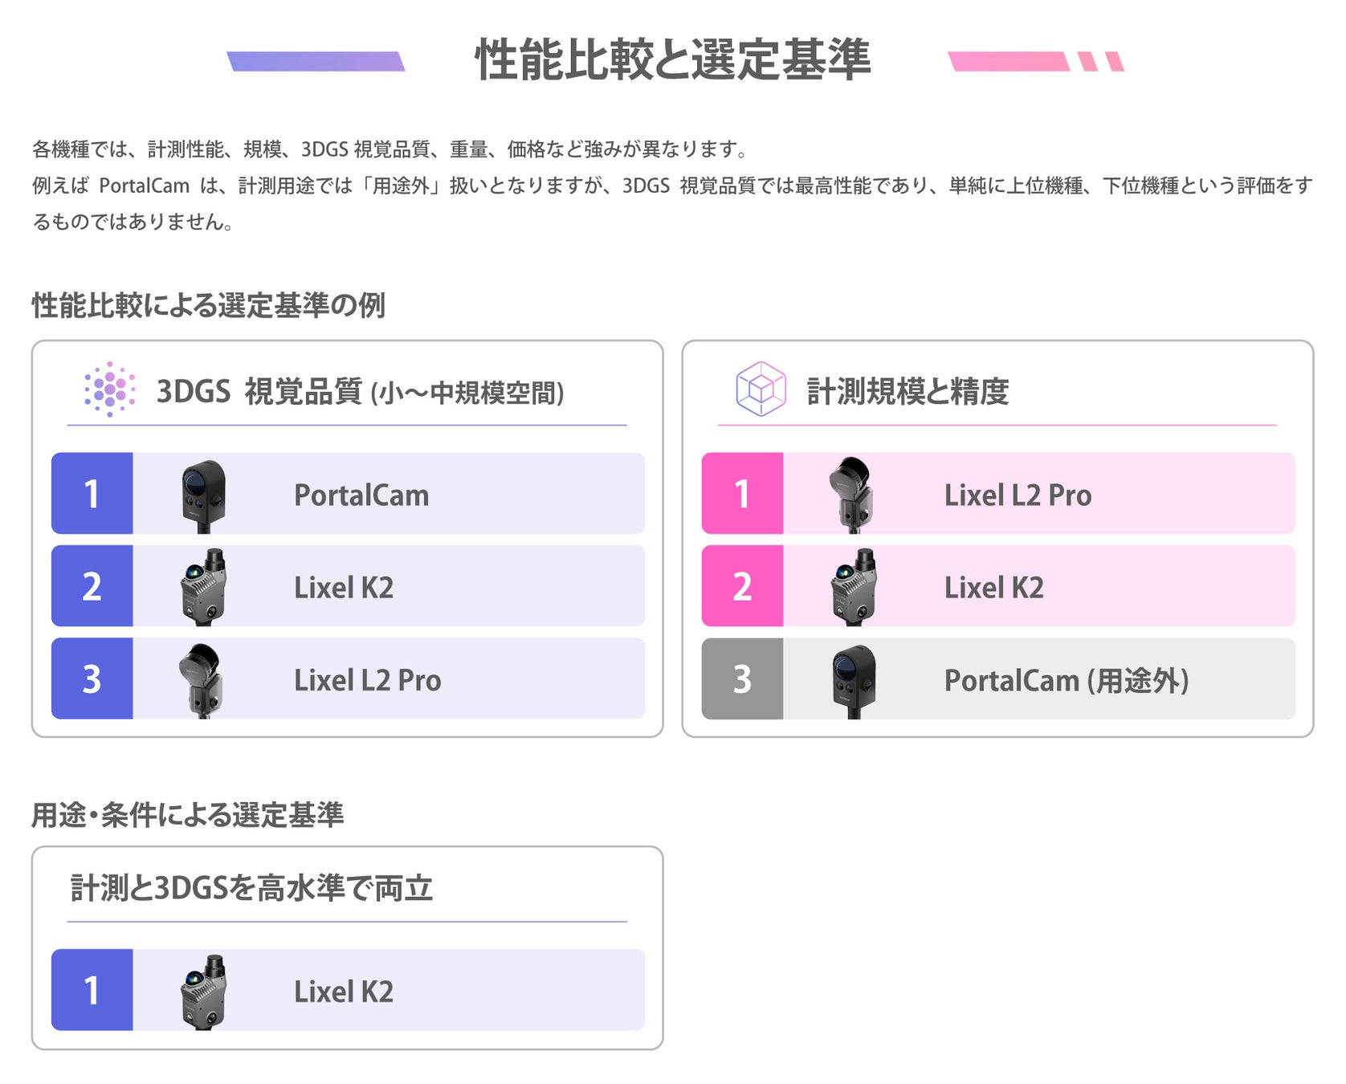Click Lixel K2 image in measurement ranking
Viewport: 1346px width, 1084px height.
click(854, 588)
